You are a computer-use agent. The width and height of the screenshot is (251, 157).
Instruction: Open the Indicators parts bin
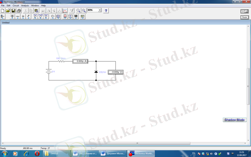pyautogui.click(x=65, y=17)
